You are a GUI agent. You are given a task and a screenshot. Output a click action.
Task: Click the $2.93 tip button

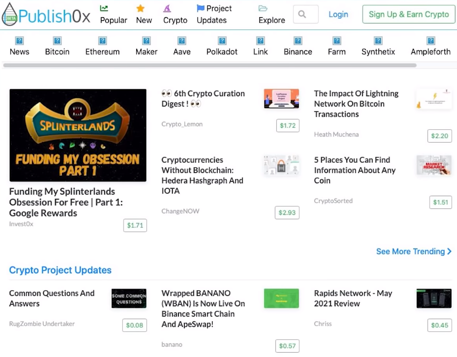287,213
